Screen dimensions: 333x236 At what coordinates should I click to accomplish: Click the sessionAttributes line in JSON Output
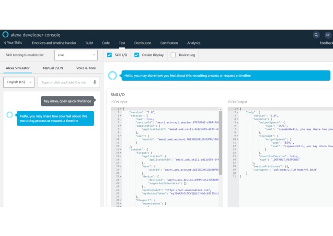[x=271, y=166]
